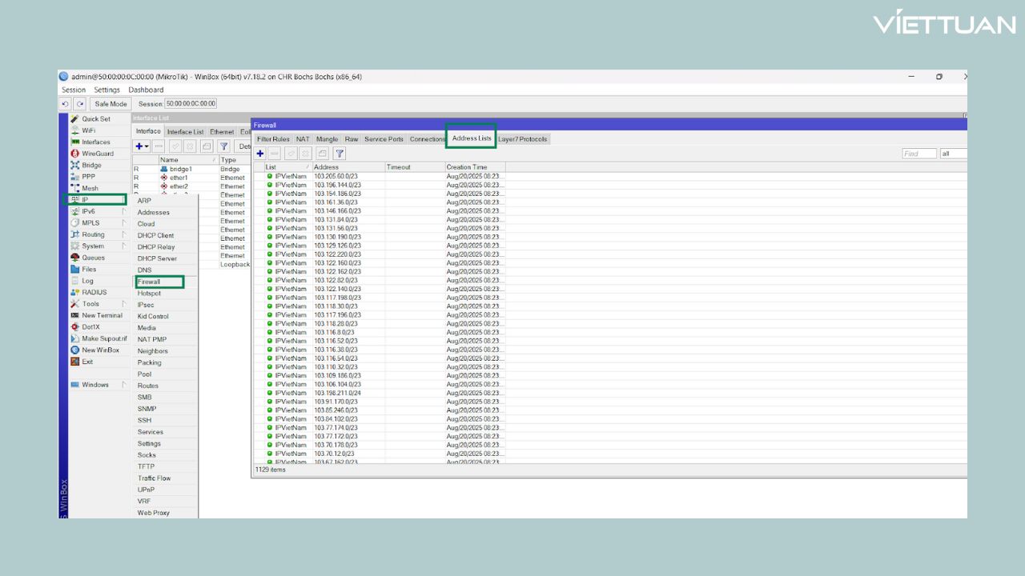1025x576 pixels.
Task: Click the Find search field
Action: coord(918,154)
